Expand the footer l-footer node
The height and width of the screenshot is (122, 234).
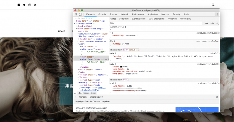tap(78, 75)
